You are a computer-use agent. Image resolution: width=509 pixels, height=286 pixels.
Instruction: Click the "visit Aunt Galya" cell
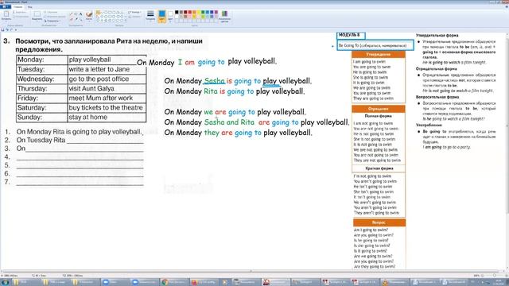(107, 88)
